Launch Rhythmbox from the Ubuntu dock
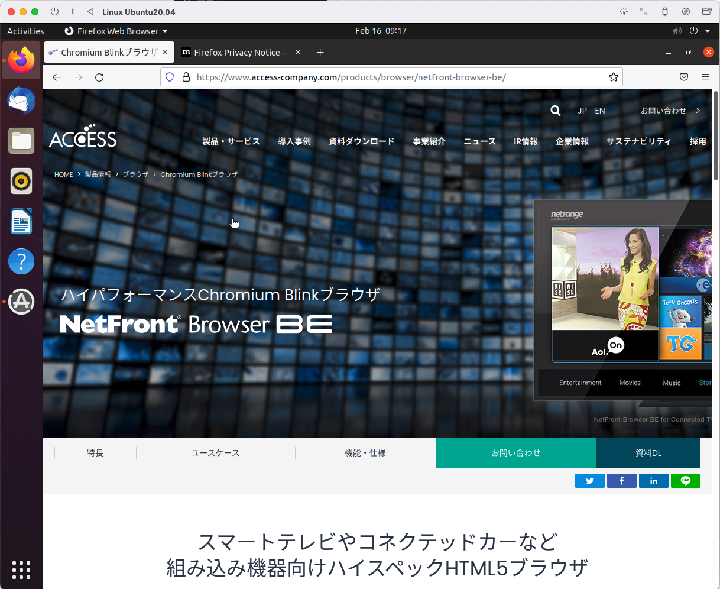 click(x=21, y=181)
